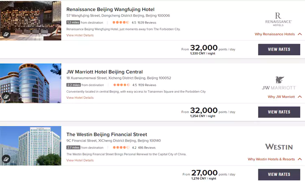Expand Why Westin Hotels & Resorts section

point(275,159)
